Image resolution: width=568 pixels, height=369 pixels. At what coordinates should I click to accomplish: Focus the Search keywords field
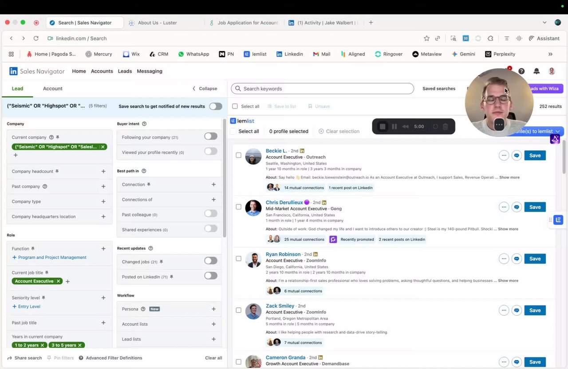tap(323, 89)
